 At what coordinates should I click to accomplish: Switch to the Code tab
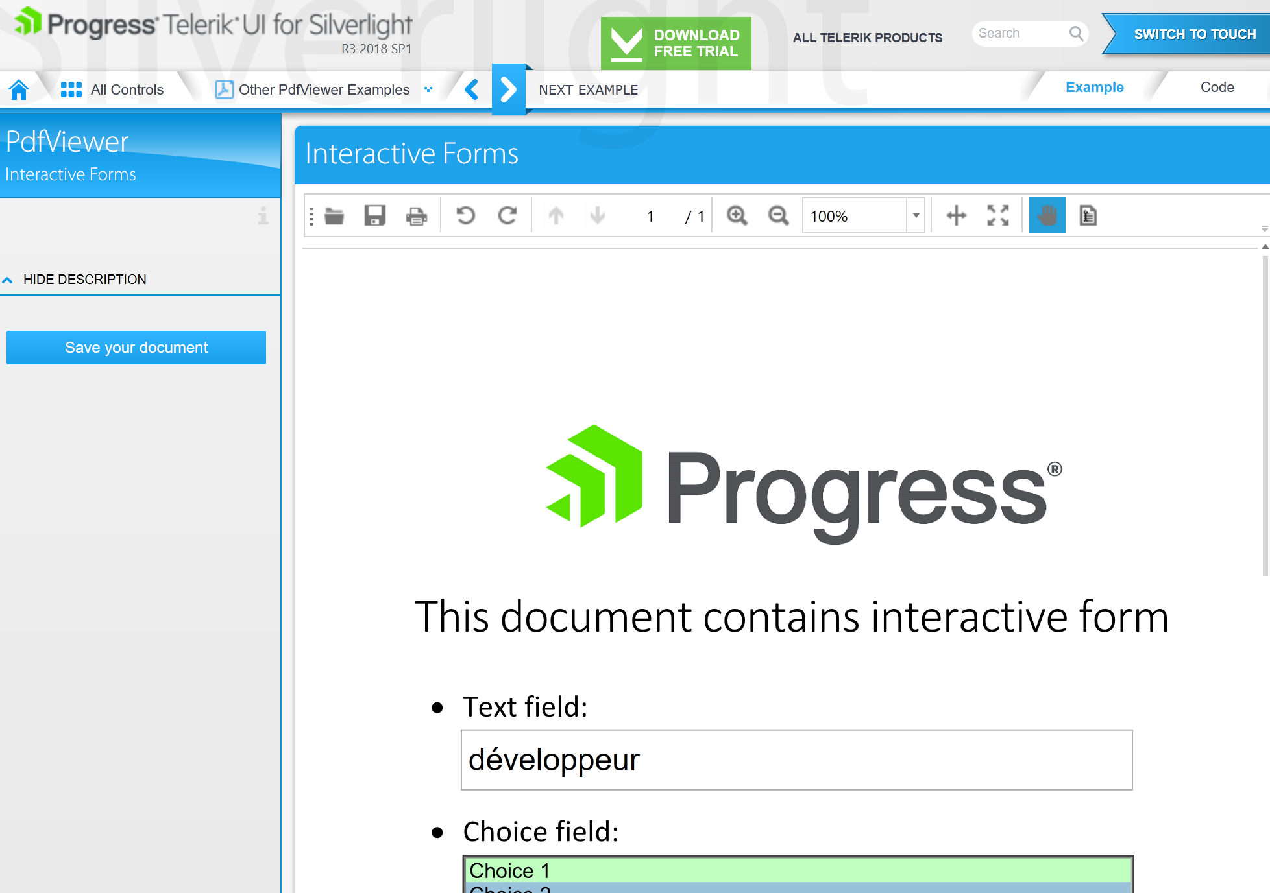[x=1217, y=88]
